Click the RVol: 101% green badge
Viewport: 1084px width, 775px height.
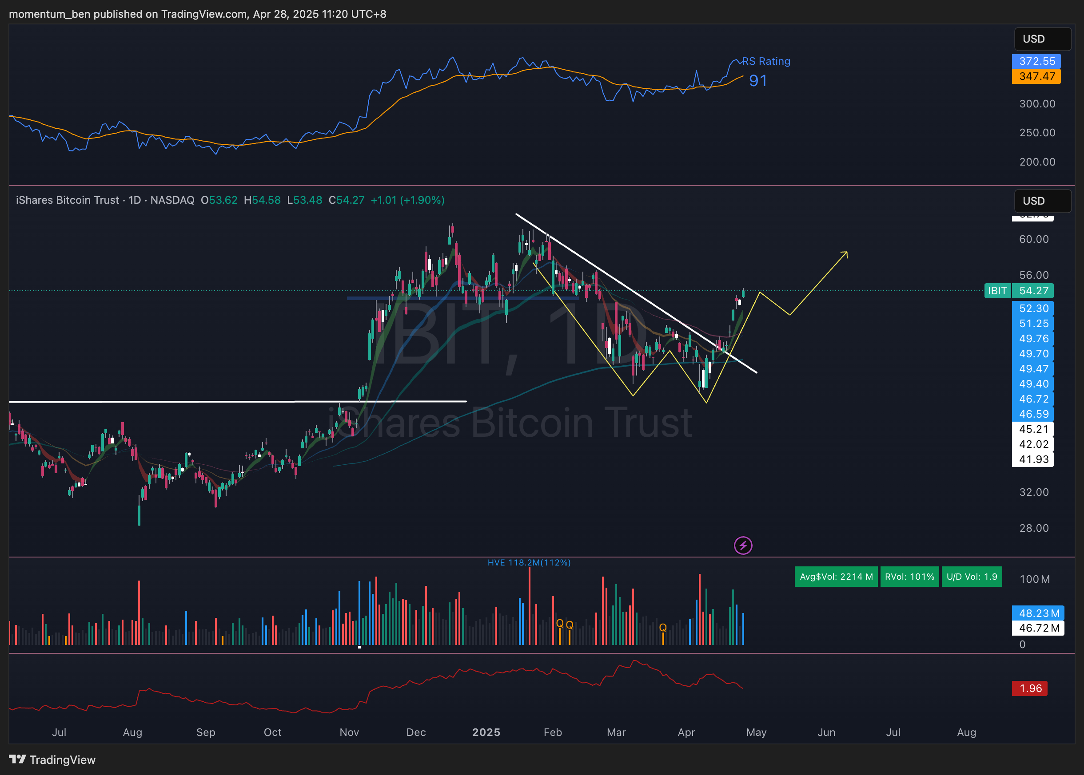coord(909,577)
